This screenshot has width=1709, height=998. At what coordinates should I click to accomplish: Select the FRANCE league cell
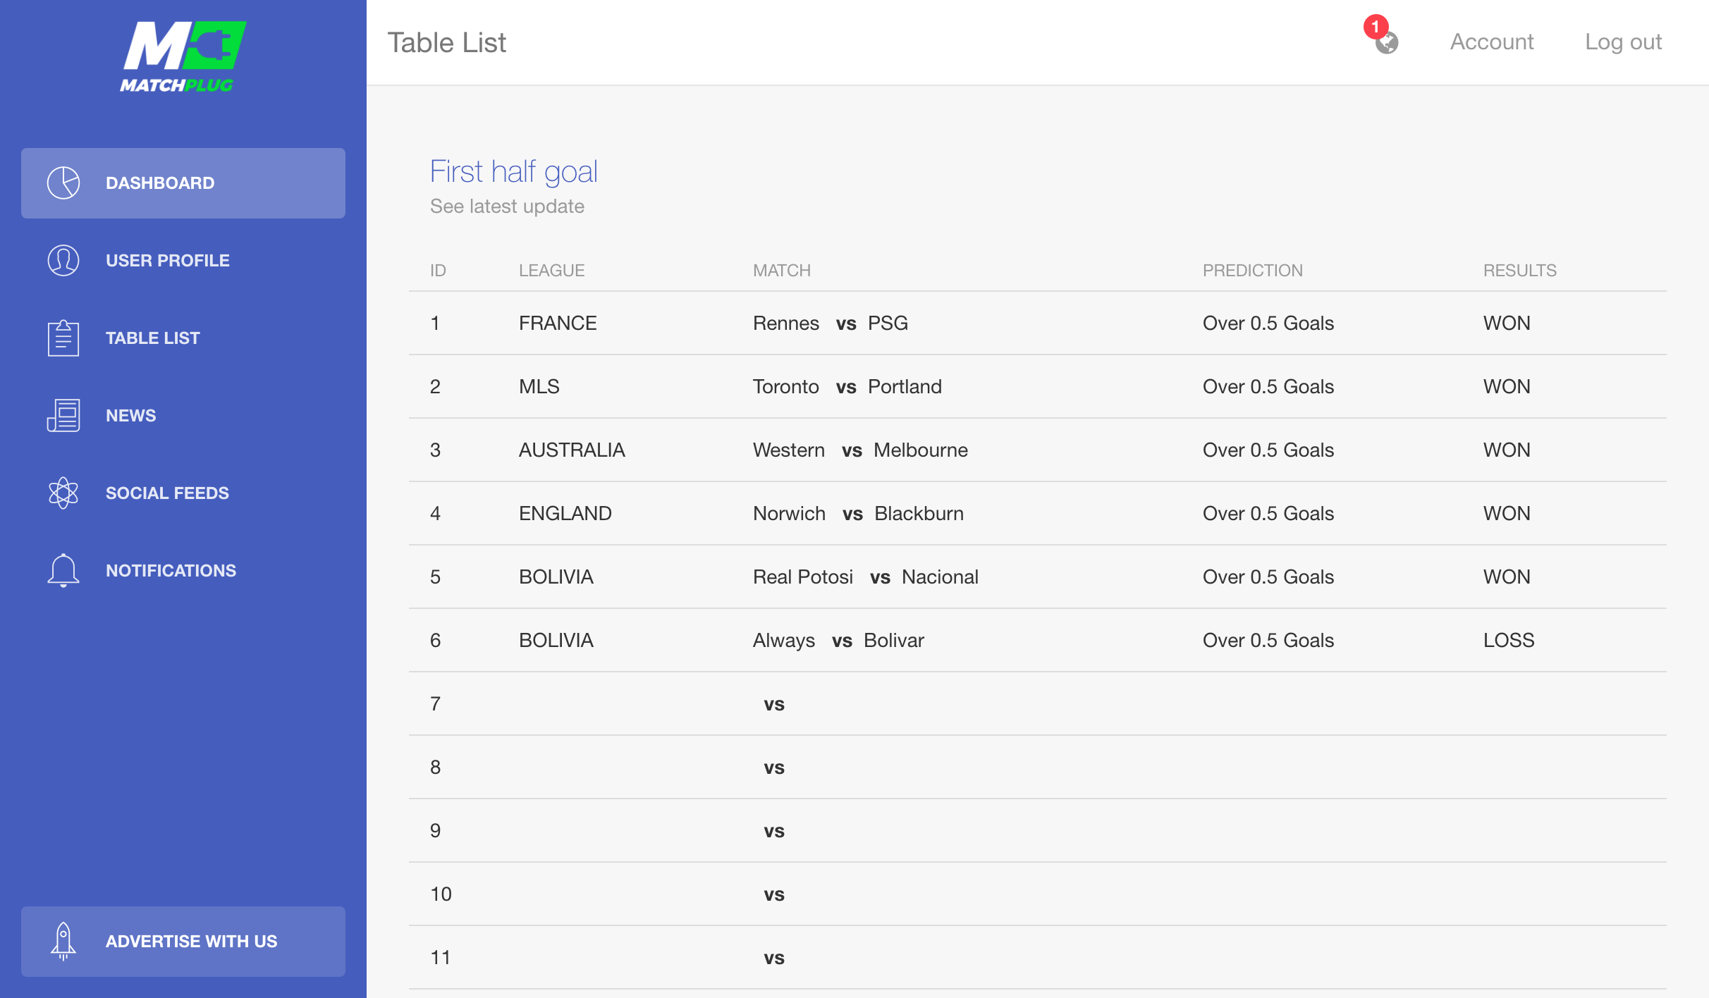point(558,324)
